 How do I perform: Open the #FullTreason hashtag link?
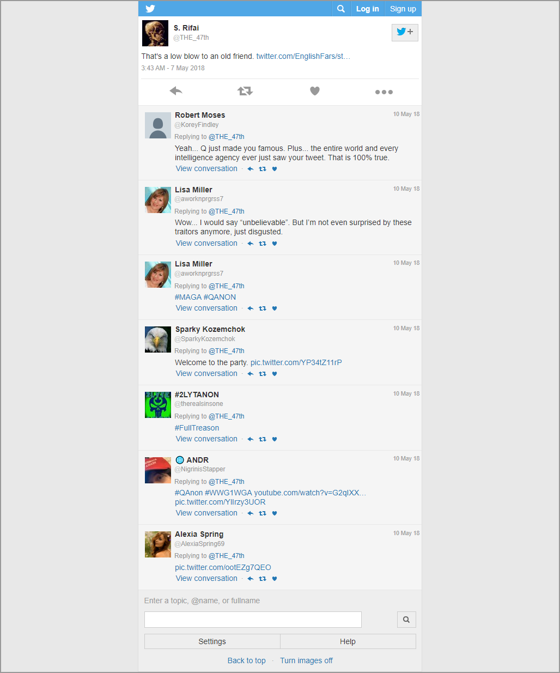click(197, 428)
